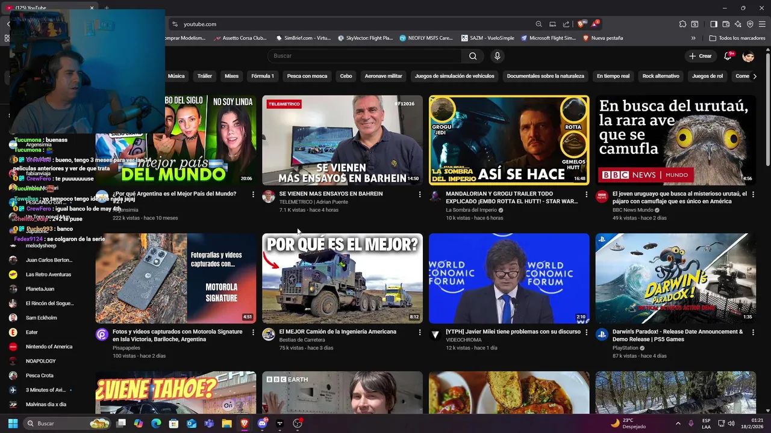Open BBC News Mundo channel avatar
Image resolution: width=771 pixels, height=433 pixels.
602,197
